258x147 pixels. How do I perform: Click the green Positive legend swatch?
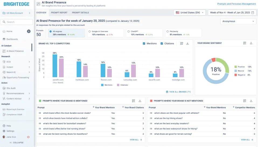tap(236, 67)
